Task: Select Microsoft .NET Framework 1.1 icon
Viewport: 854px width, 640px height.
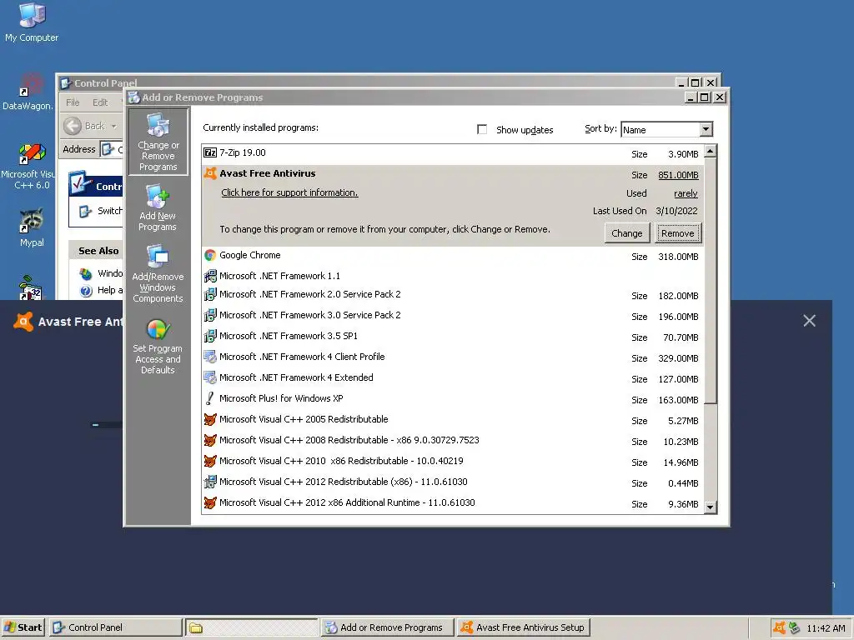Action: point(210,276)
